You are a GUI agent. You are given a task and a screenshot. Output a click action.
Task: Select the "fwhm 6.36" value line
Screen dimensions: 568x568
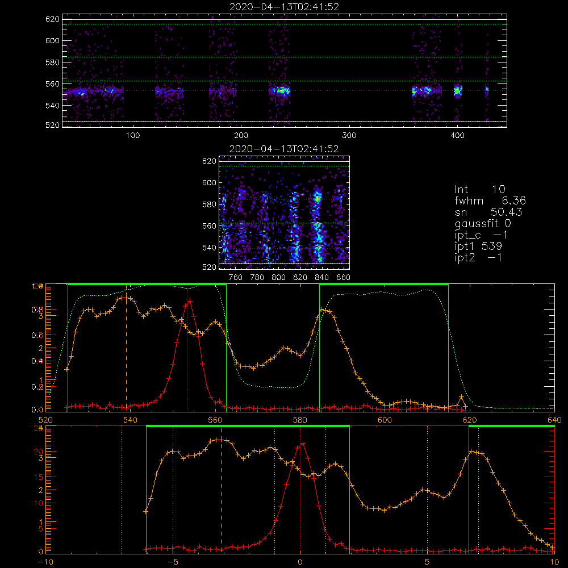[490, 201]
